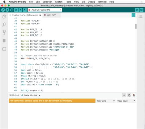Image resolution: width=145 pixels, height=129 pixels.
Task: Open the Library Manager sidebar icon
Action: (4, 49)
